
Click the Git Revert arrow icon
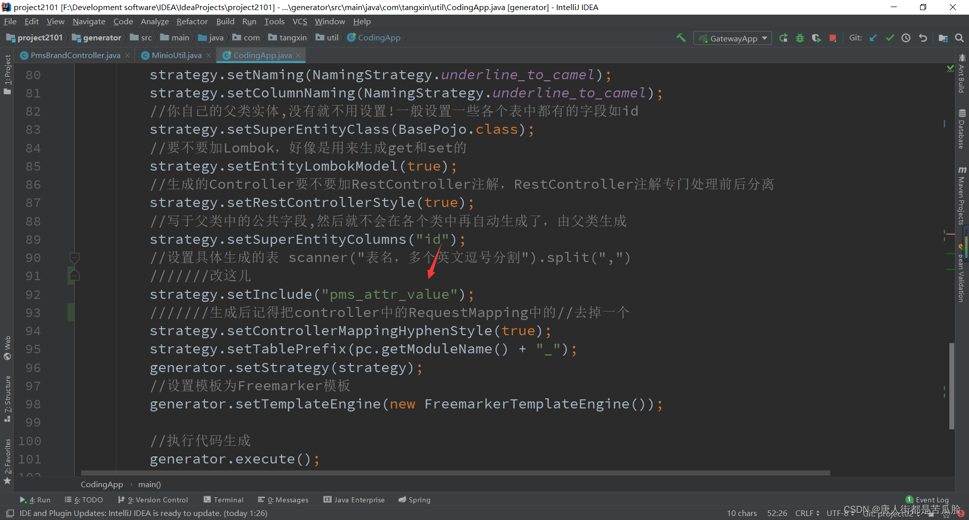click(x=923, y=38)
